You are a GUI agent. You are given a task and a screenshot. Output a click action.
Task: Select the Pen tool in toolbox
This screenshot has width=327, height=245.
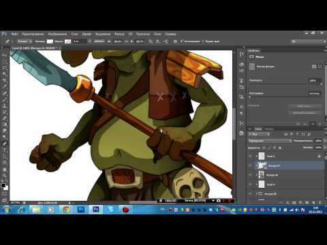[x=4, y=144]
